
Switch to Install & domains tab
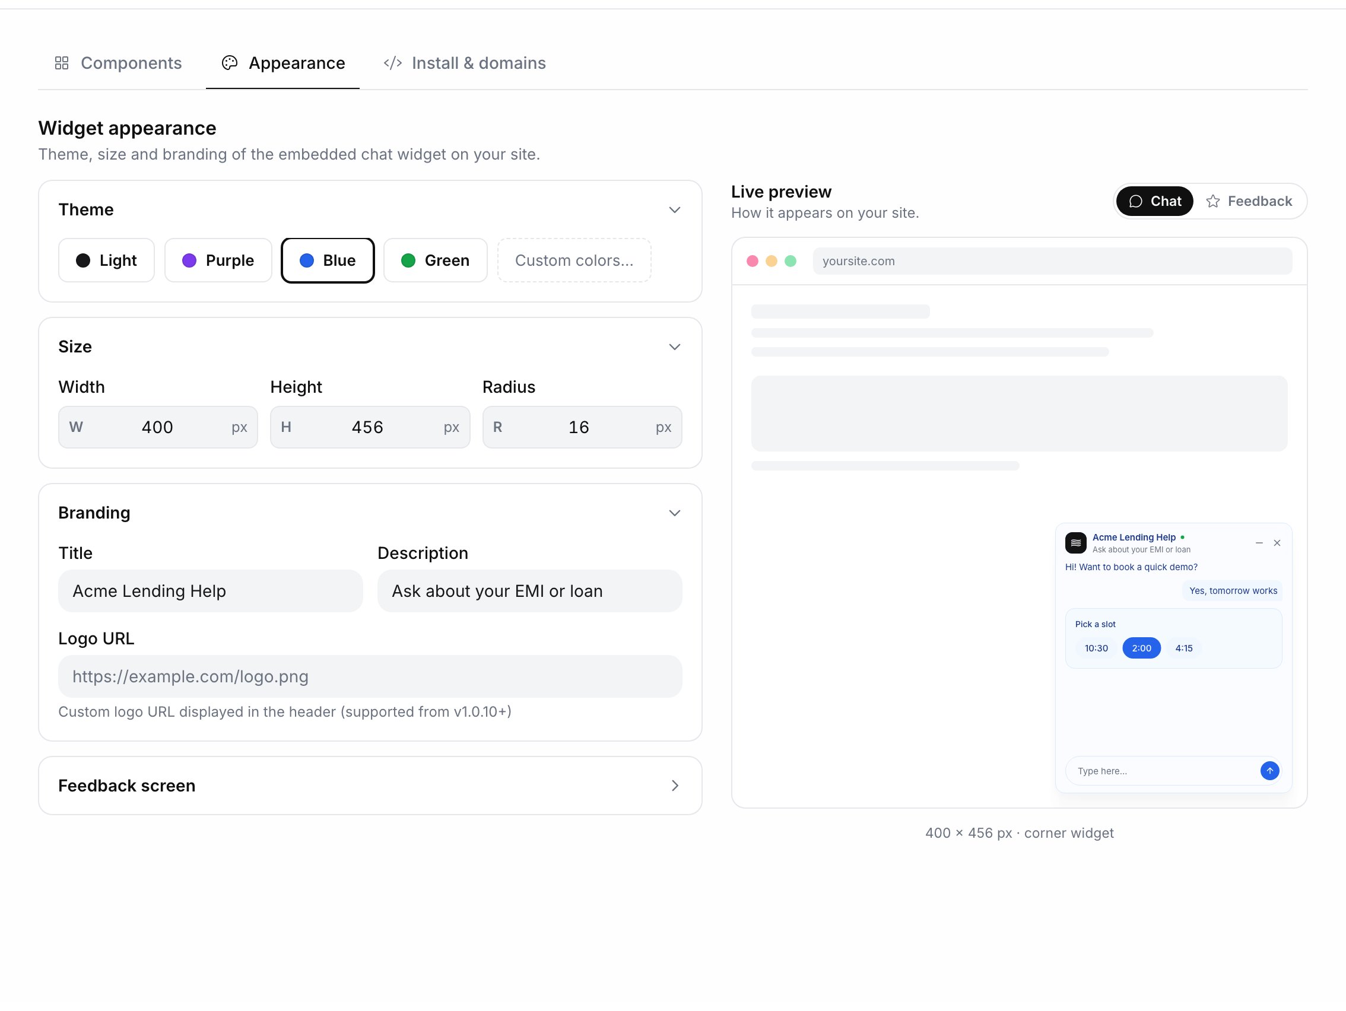click(x=464, y=63)
